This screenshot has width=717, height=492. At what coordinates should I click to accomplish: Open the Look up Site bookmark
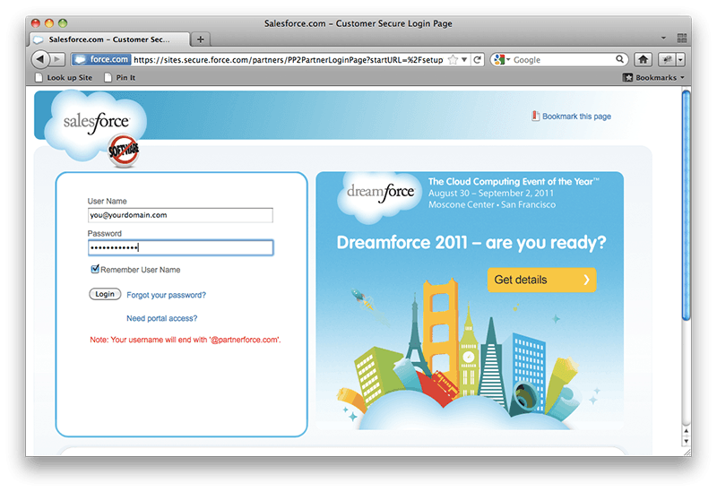click(x=65, y=78)
